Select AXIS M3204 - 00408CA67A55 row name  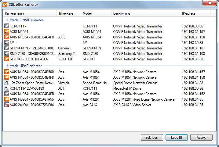(x=32, y=99)
